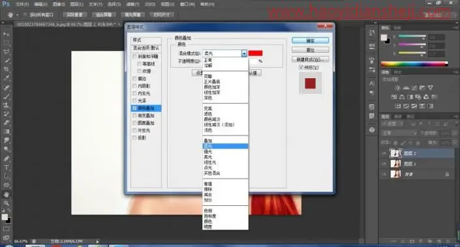Select the Move tool in the toolbox

click(x=7, y=35)
